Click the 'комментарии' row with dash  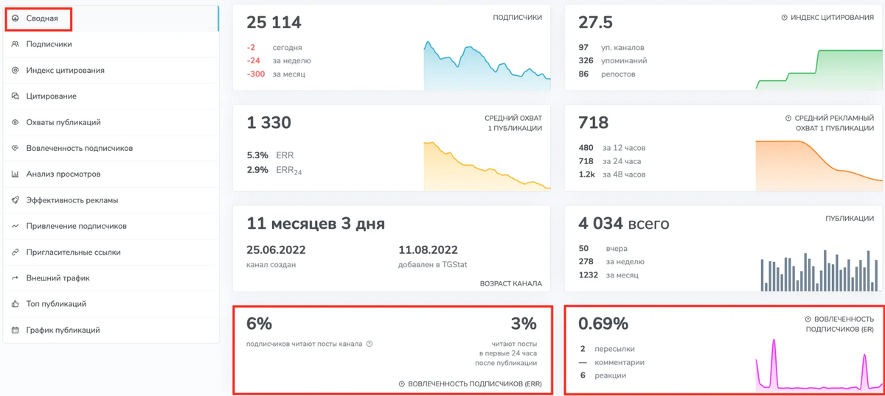click(611, 362)
